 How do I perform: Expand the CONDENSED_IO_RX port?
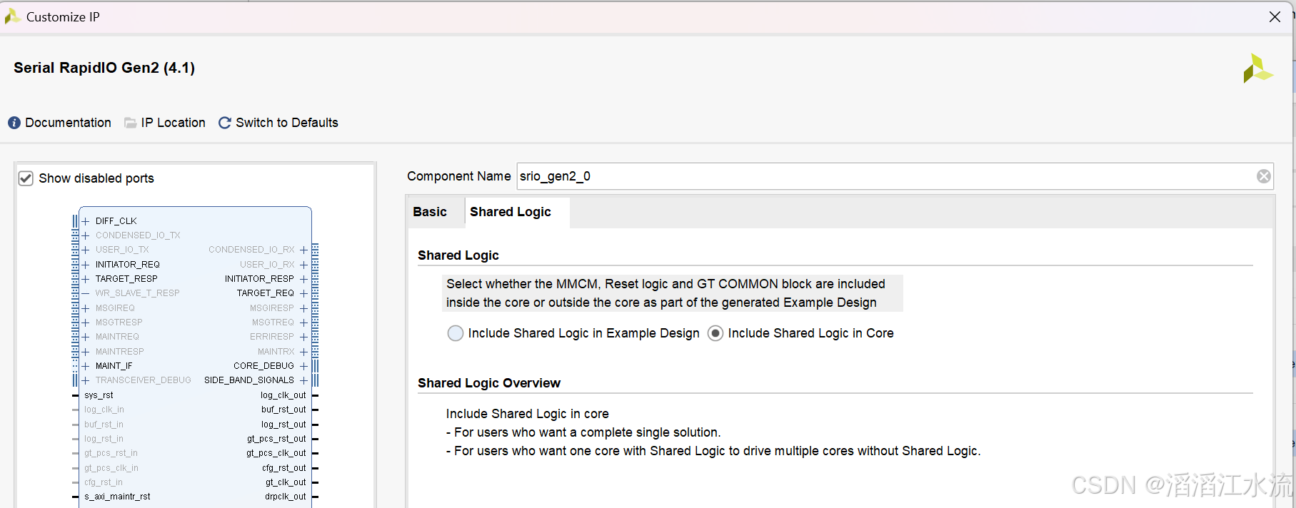tap(303, 250)
